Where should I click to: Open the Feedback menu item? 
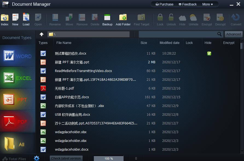pos(187,4)
